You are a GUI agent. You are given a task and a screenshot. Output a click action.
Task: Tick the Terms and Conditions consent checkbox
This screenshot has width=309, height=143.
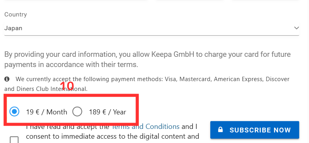(14, 140)
